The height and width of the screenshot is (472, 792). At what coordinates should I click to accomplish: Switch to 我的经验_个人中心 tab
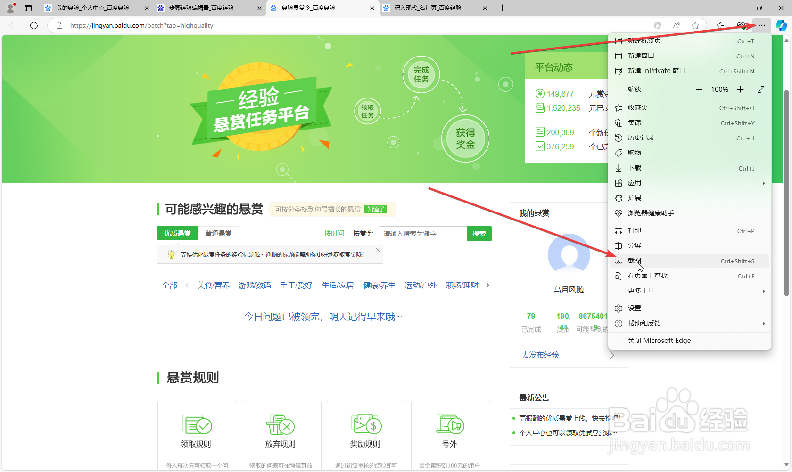(x=92, y=8)
